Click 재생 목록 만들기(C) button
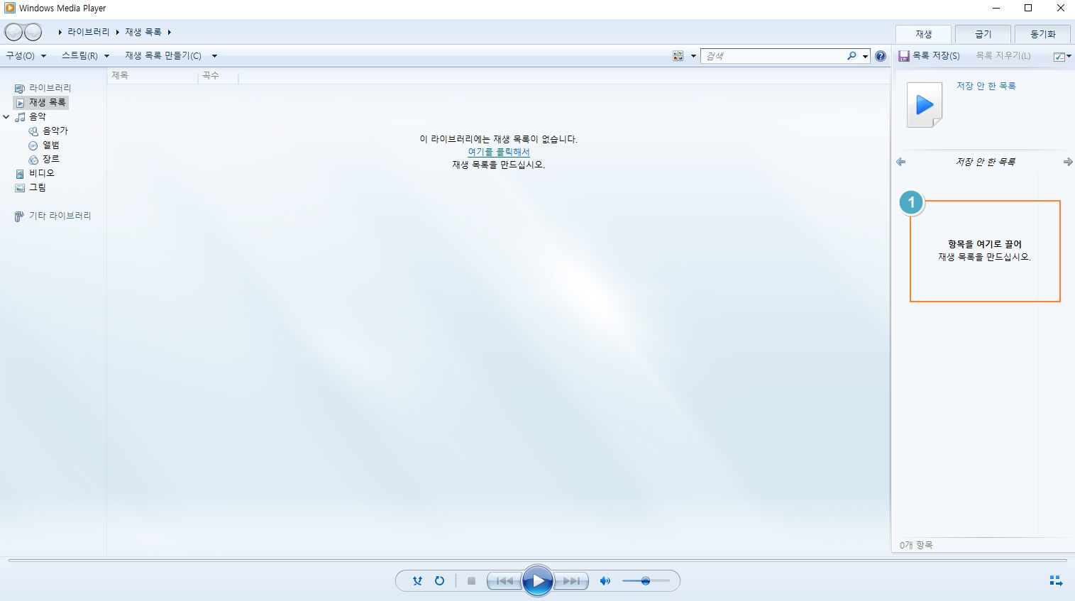This screenshot has width=1075, height=601. [163, 55]
